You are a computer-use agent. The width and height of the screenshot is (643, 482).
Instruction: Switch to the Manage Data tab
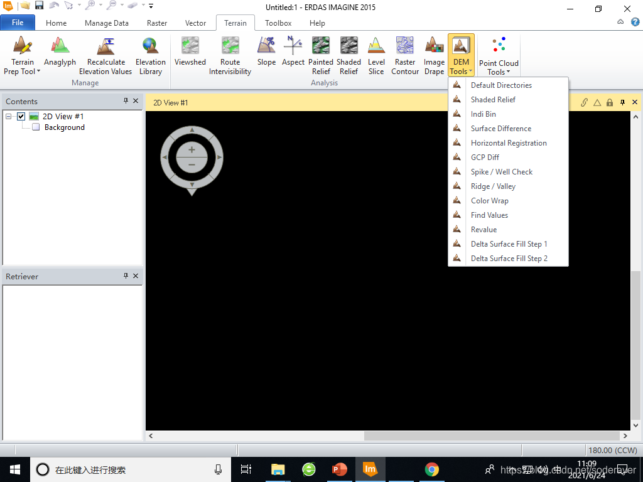click(x=107, y=23)
